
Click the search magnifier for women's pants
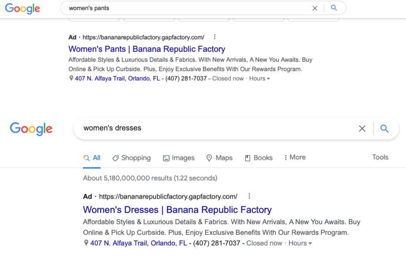334,8
